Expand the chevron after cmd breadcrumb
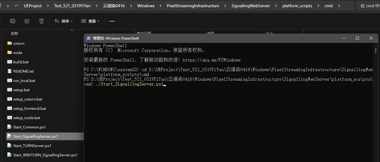Viewport: 380px width, 162px height. [x=339, y=6]
